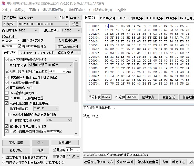Toggle 振荡器放大增益 checkbox

point(7,78)
